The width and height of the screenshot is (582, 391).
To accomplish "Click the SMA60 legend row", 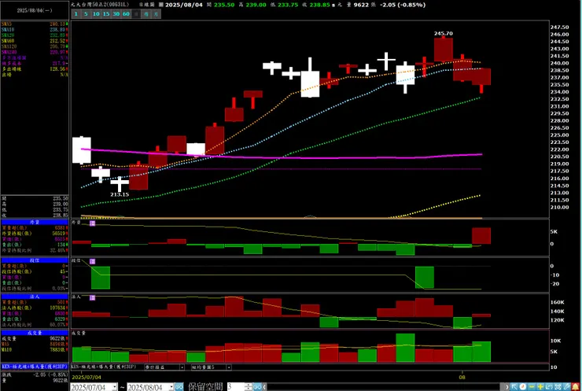I will [35, 41].
